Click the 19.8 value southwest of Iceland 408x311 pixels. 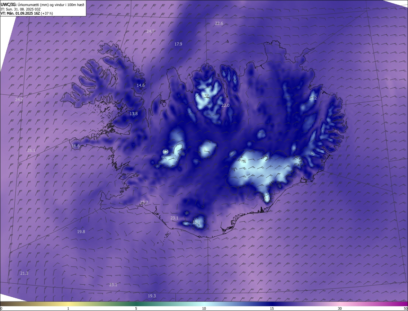(x=81, y=232)
